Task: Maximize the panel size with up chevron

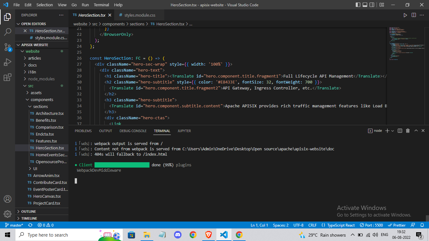Action: click(416, 131)
